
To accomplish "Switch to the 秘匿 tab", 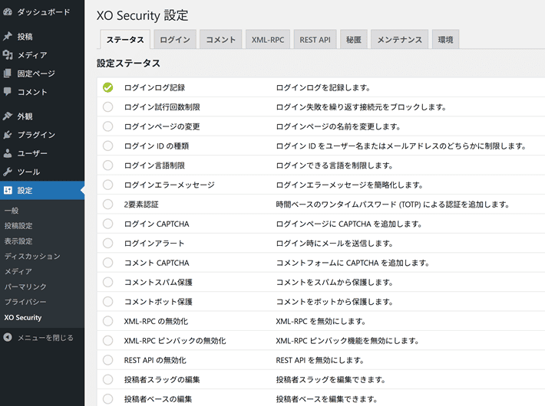I will pyautogui.click(x=354, y=40).
